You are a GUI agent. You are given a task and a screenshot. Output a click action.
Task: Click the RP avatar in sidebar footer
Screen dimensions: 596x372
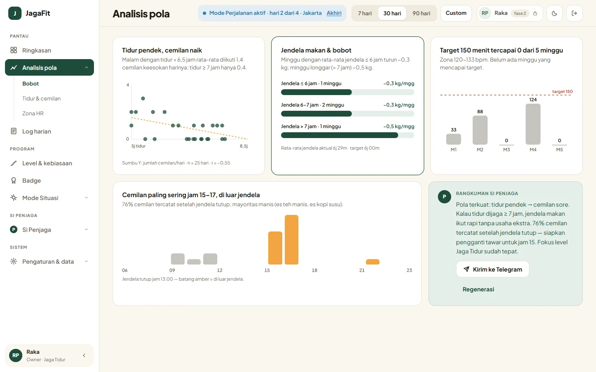click(x=16, y=355)
